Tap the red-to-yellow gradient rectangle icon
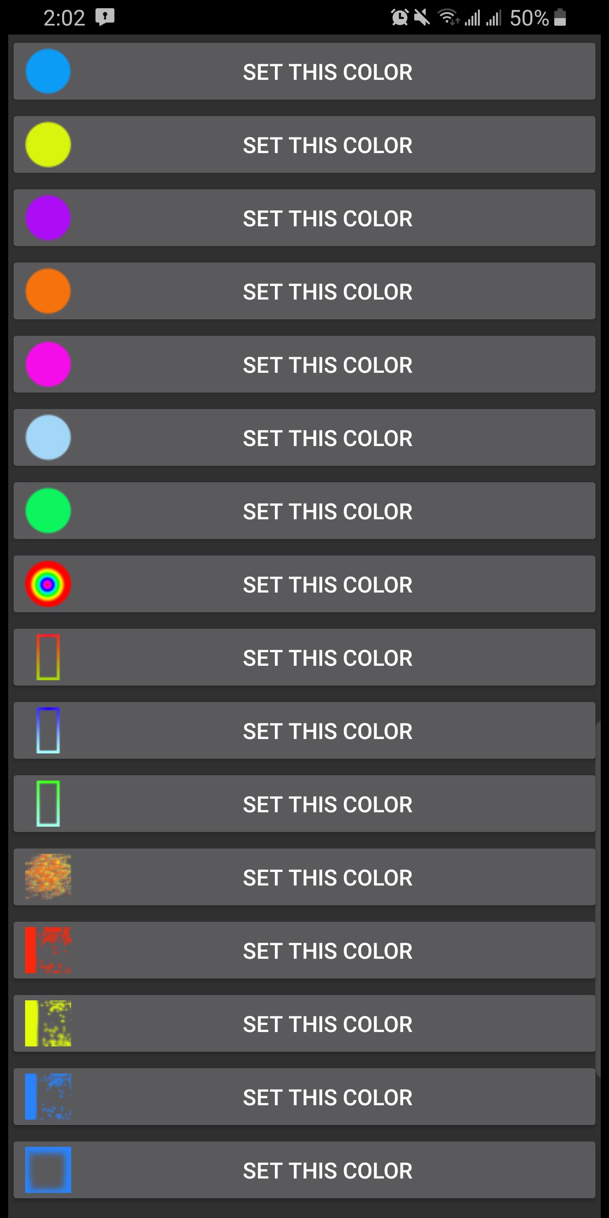 (48, 657)
